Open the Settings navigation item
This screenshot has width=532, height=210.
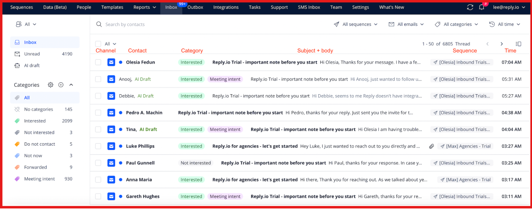(361, 7)
